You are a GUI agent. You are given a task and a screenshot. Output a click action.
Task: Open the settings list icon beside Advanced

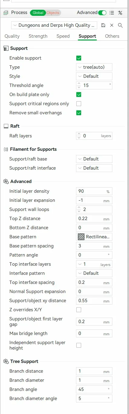[x=112, y=13]
